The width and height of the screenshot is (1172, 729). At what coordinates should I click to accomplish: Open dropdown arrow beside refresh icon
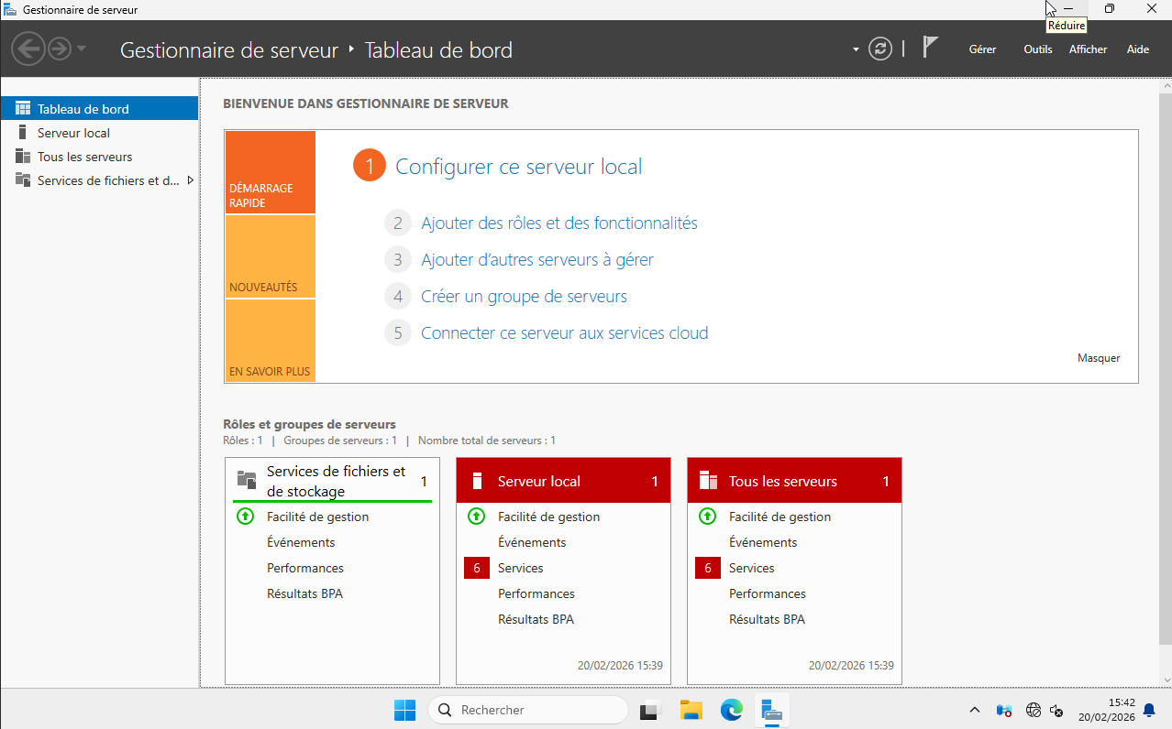click(856, 49)
